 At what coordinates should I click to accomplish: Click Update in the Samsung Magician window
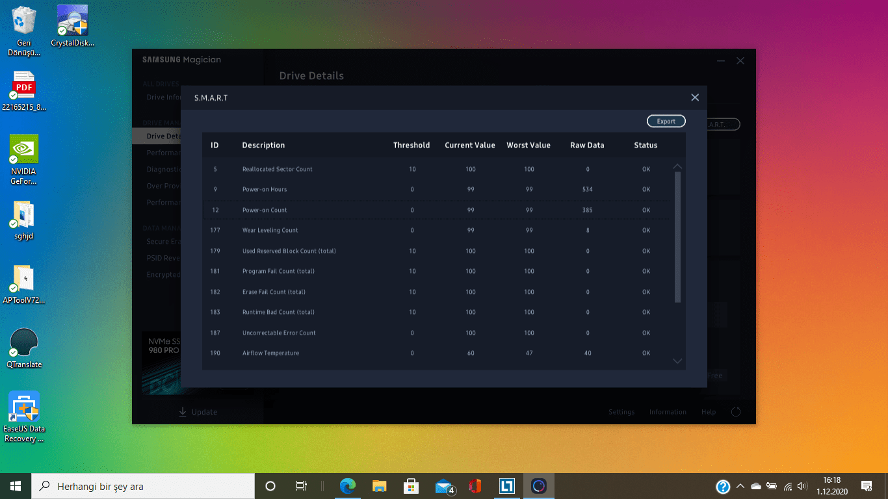coord(198,412)
